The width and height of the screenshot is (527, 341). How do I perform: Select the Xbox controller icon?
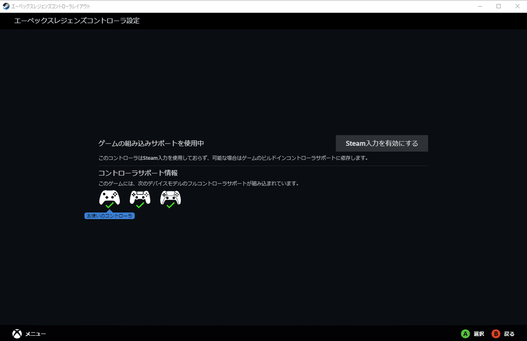[x=109, y=198]
